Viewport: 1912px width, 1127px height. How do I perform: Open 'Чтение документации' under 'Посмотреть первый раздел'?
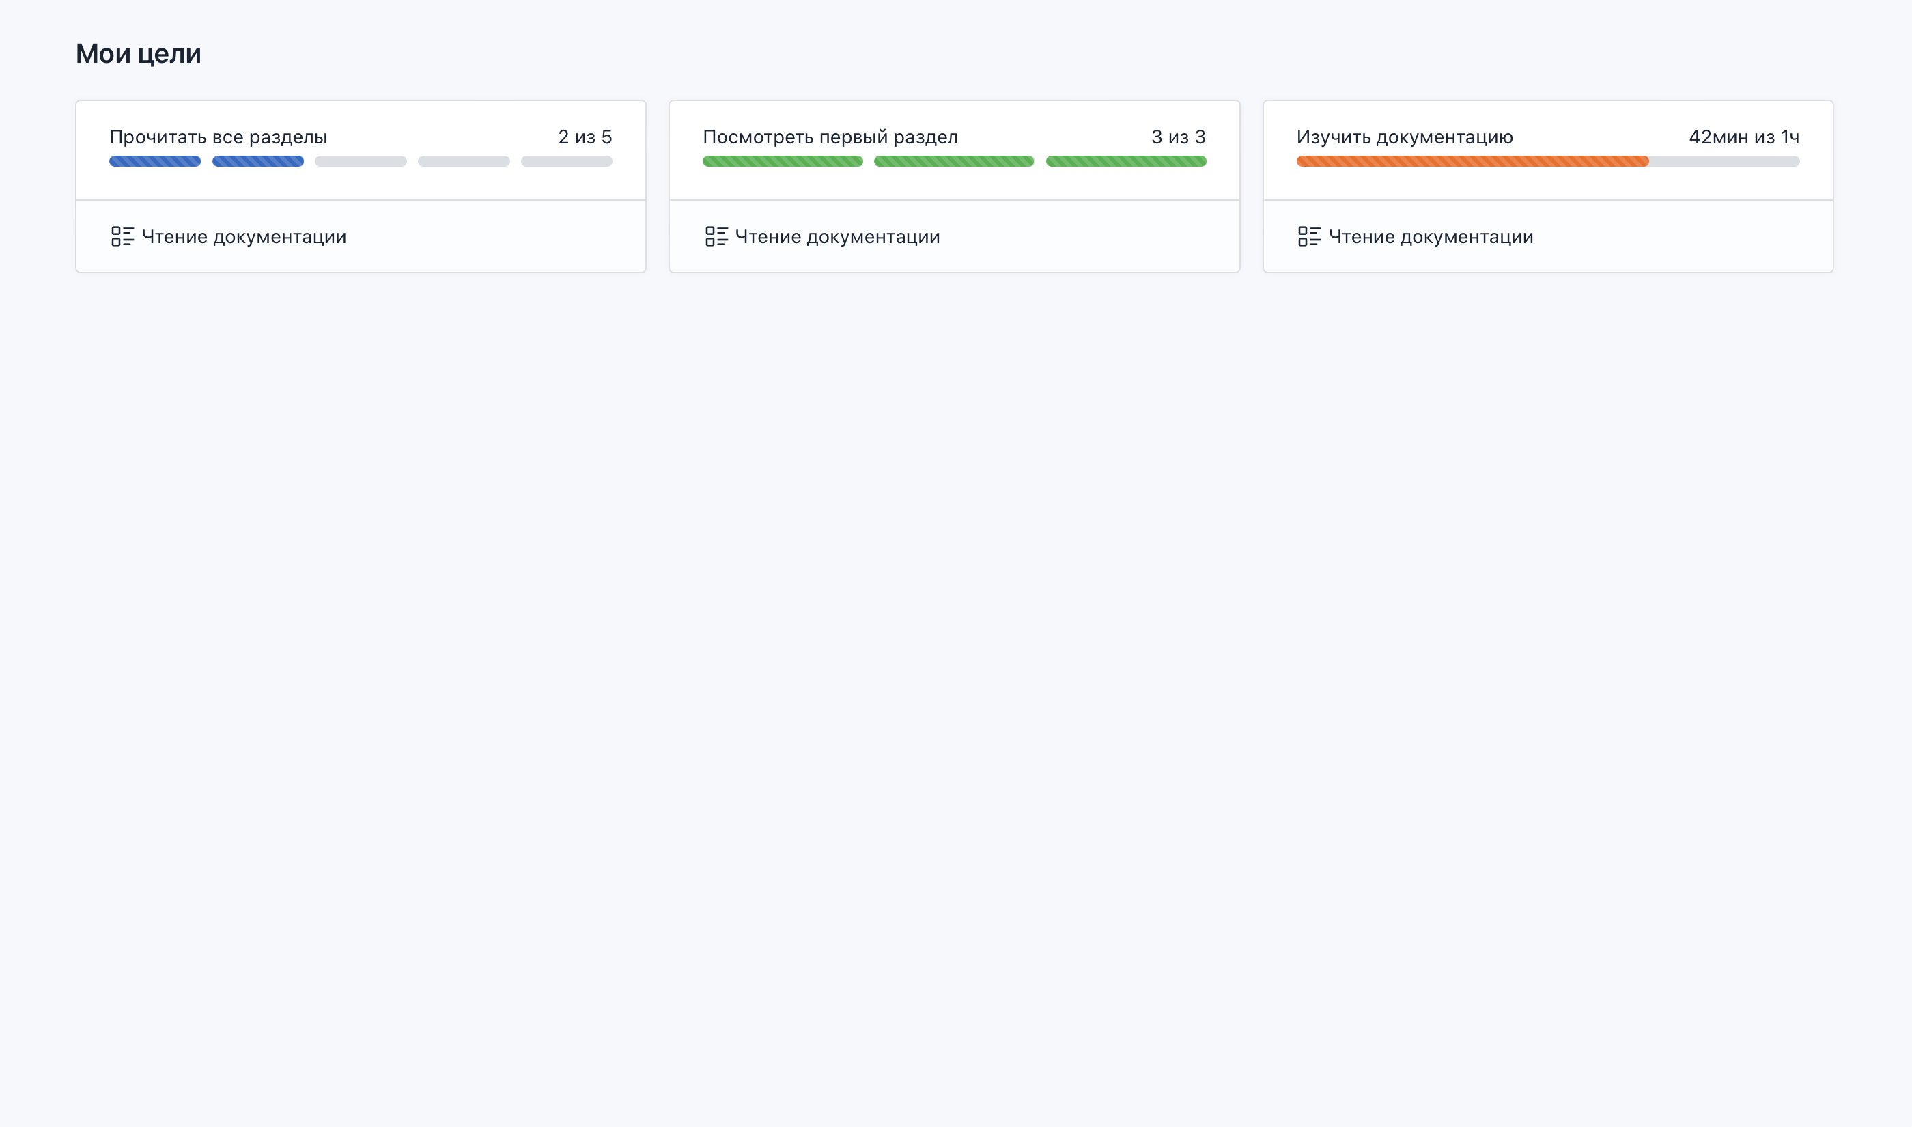click(837, 237)
